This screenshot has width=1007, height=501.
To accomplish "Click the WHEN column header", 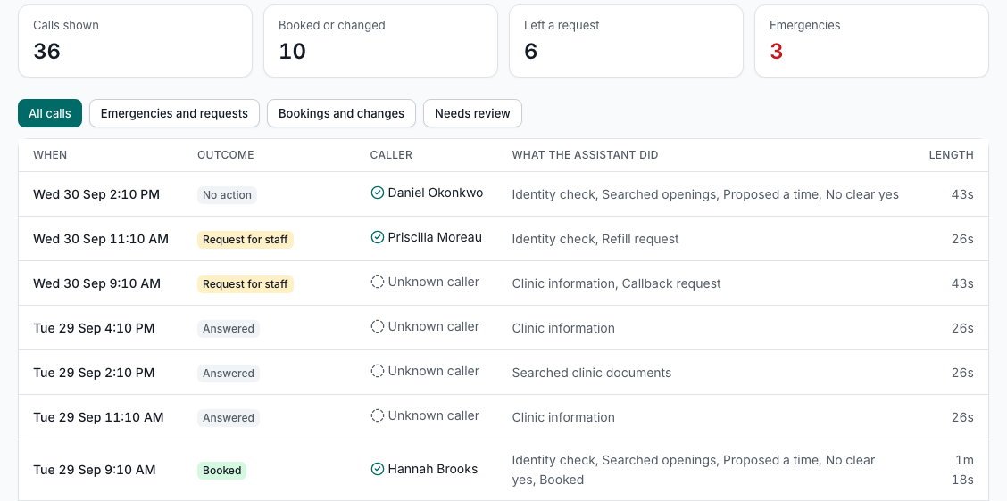I will (50, 155).
